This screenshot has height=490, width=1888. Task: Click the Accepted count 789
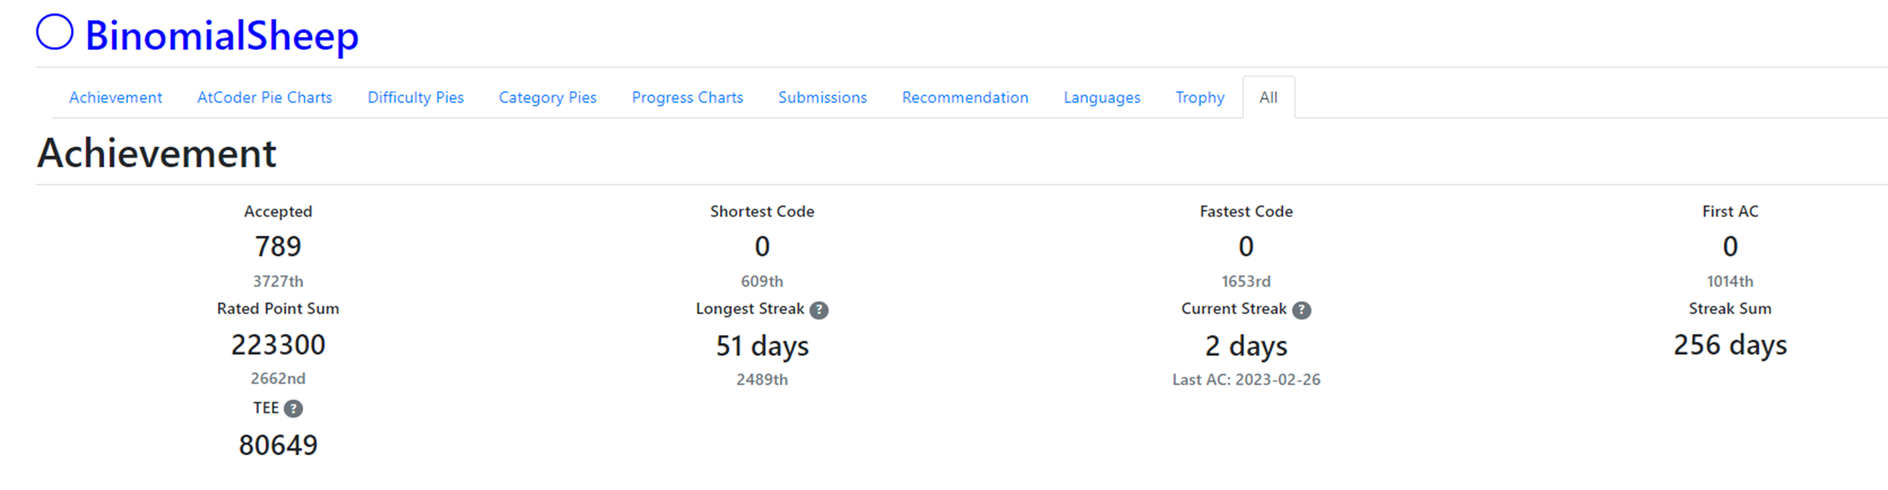click(278, 247)
